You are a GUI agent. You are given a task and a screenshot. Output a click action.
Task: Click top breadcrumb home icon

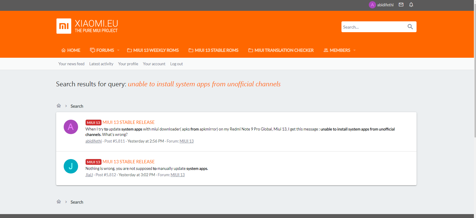(59, 106)
